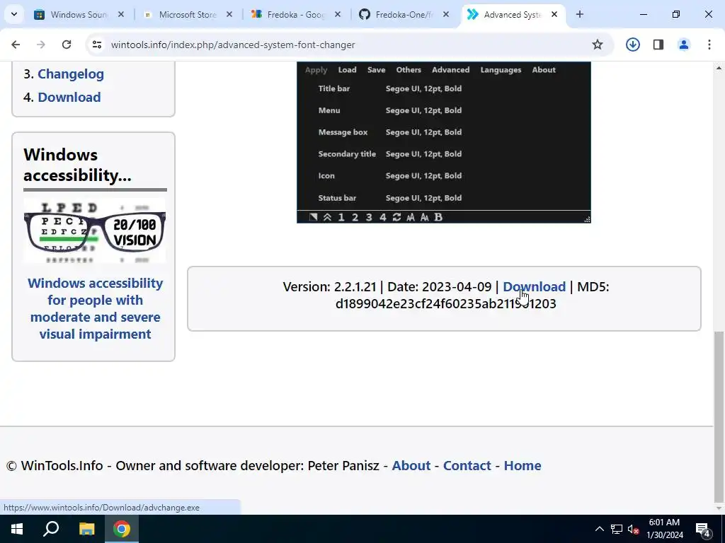Click the Version 2.2.1.21 text
The image size is (725, 543).
[x=330, y=287]
